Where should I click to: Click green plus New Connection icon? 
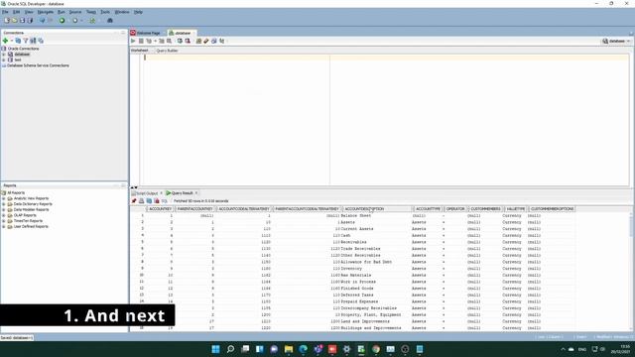[5, 41]
